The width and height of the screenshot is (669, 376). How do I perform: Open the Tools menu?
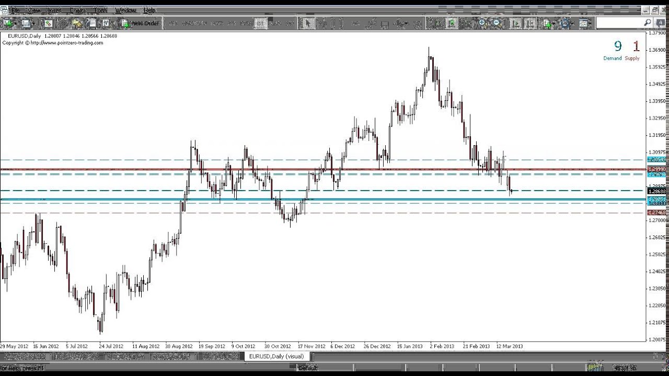point(101,10)
